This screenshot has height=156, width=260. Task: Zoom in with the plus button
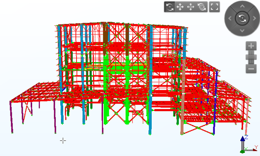point(251,46)
